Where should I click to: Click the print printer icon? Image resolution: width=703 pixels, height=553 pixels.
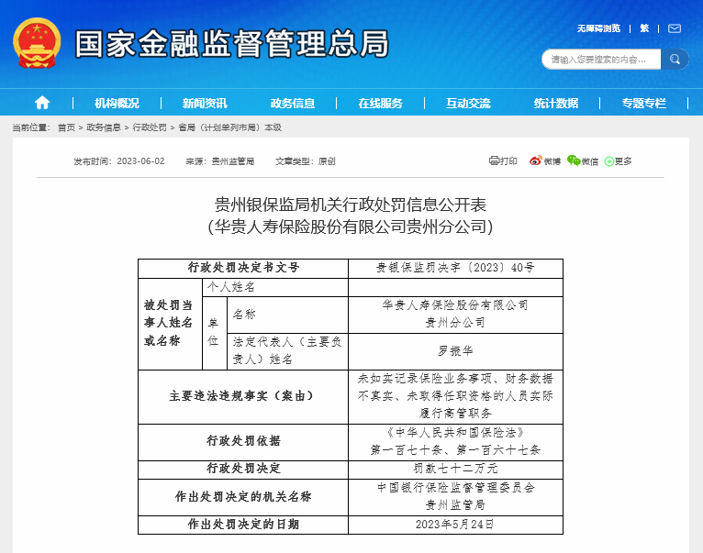pyautogui.click(x=494, y=160)
